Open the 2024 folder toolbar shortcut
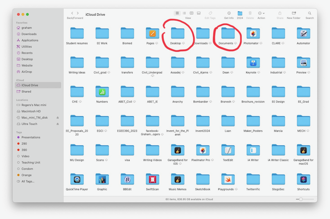This screenshot has height=219, width=330. click(240, 13)
